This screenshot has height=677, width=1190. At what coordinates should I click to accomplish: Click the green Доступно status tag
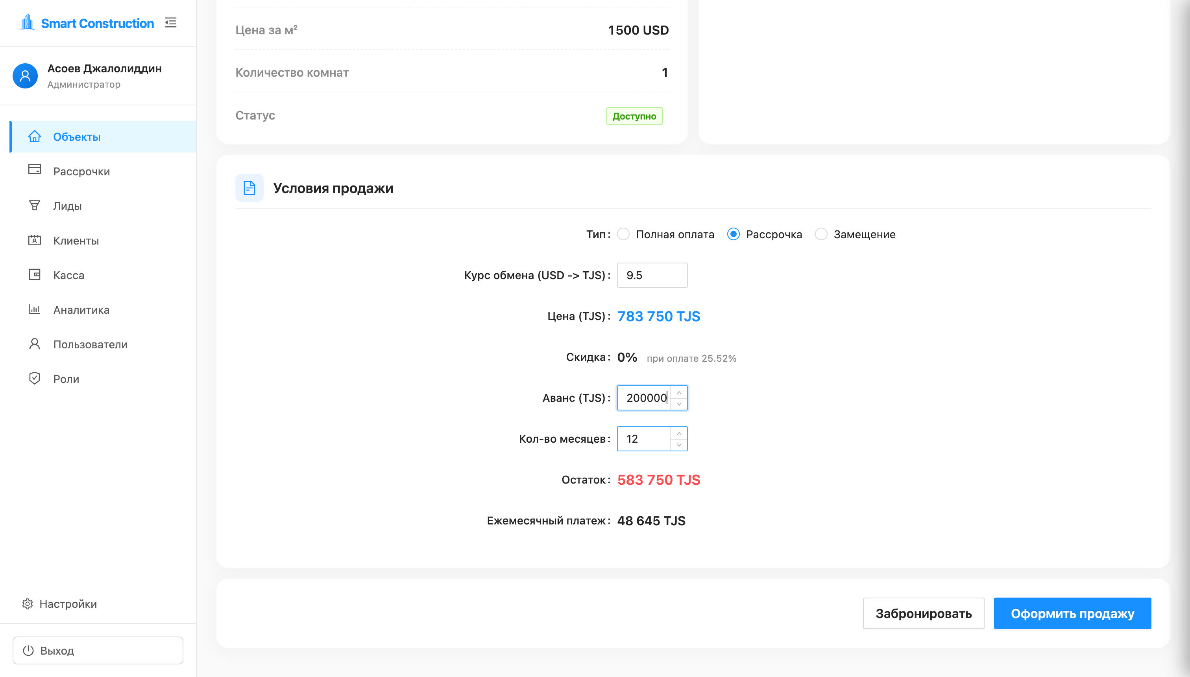[x=634, y=116]
